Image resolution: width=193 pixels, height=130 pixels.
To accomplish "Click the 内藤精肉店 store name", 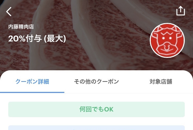I will (x=21, y=27).
